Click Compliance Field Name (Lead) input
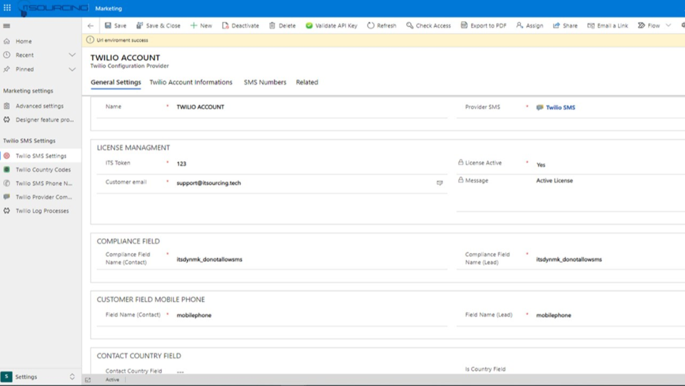 [610, 259]
